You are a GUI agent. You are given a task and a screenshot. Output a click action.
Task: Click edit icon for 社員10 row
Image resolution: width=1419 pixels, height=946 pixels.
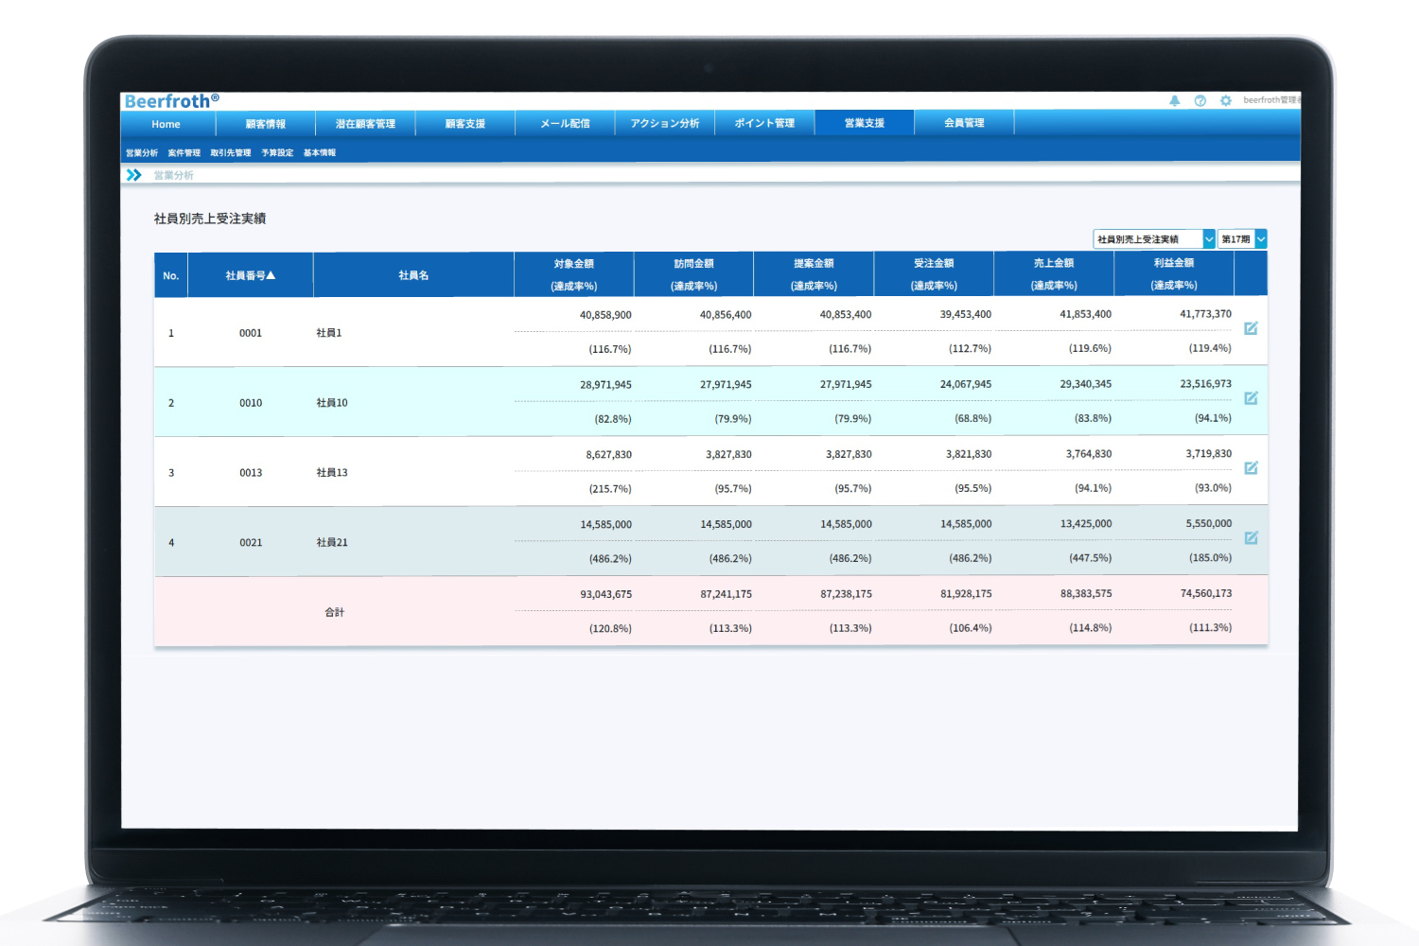click(1251, 398)
